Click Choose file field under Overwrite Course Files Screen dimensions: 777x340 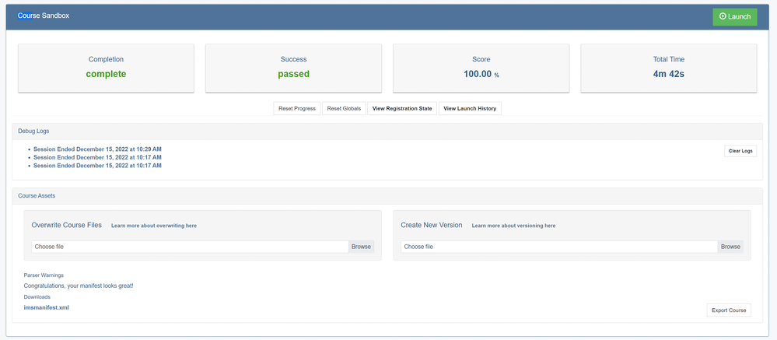(x=190, y=247)
